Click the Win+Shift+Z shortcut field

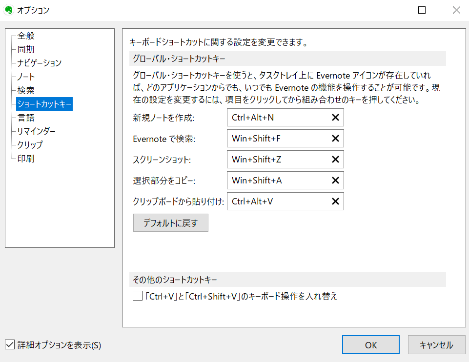(x=285, y=160)
